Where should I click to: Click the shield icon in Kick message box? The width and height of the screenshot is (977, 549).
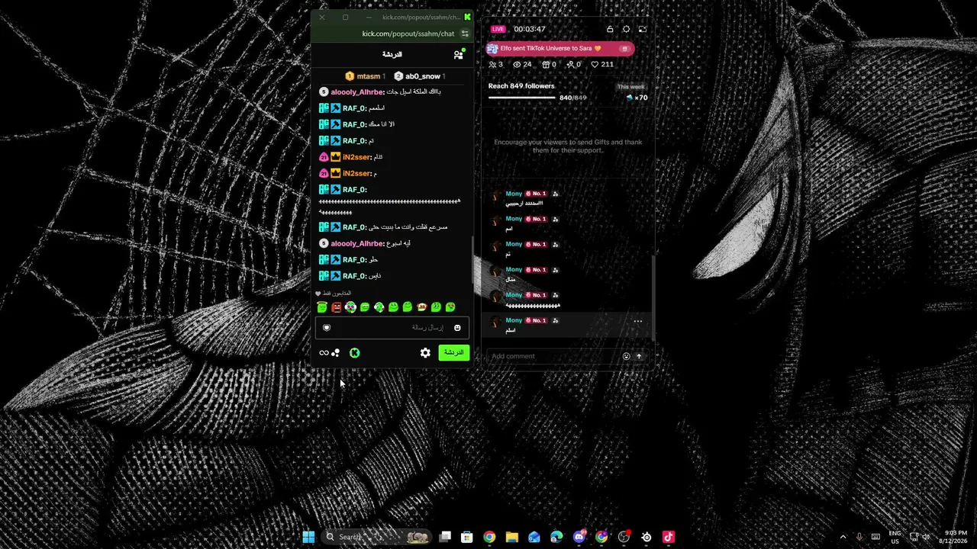(327, 328)
